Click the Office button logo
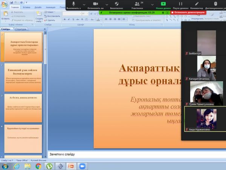 click(x=5, y=5)
